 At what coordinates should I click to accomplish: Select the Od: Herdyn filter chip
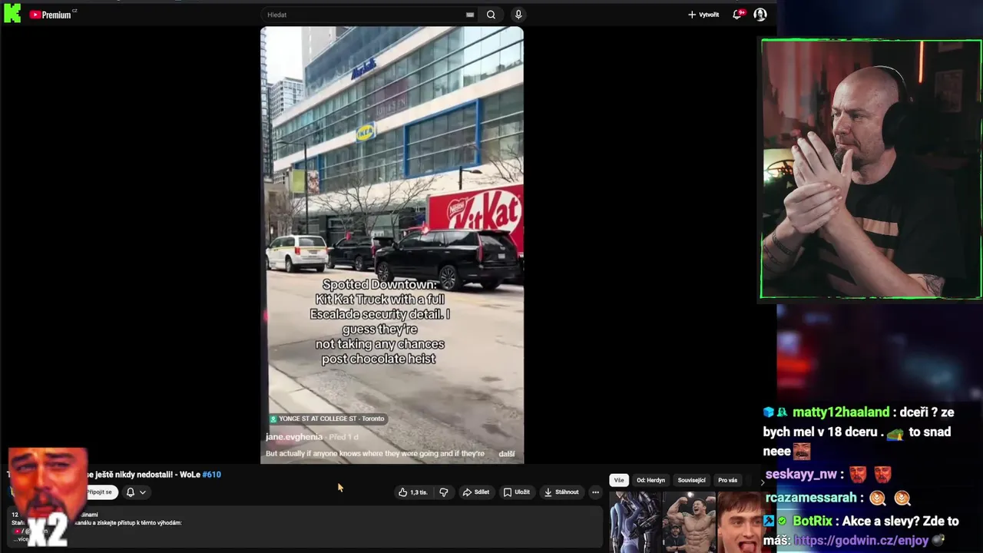(x=650, y=480)
